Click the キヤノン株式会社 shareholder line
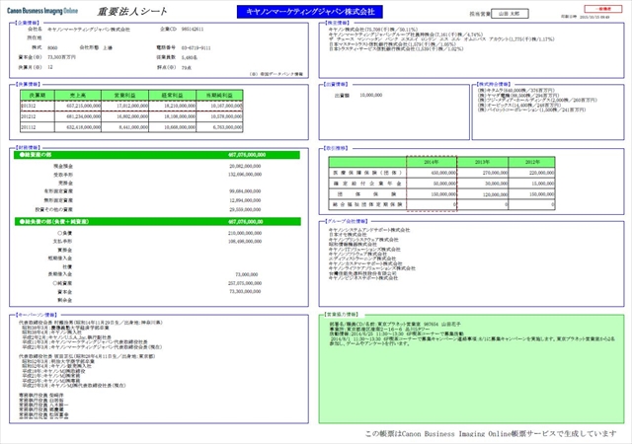The height and width of the screenshot is (444, 632). [373, 30]
